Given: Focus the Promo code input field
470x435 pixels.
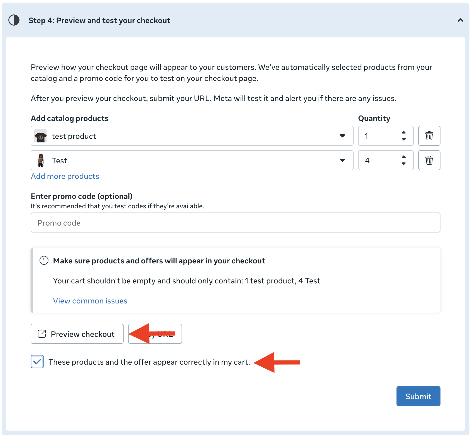Looking at the screenshot, I should [235, 223].
